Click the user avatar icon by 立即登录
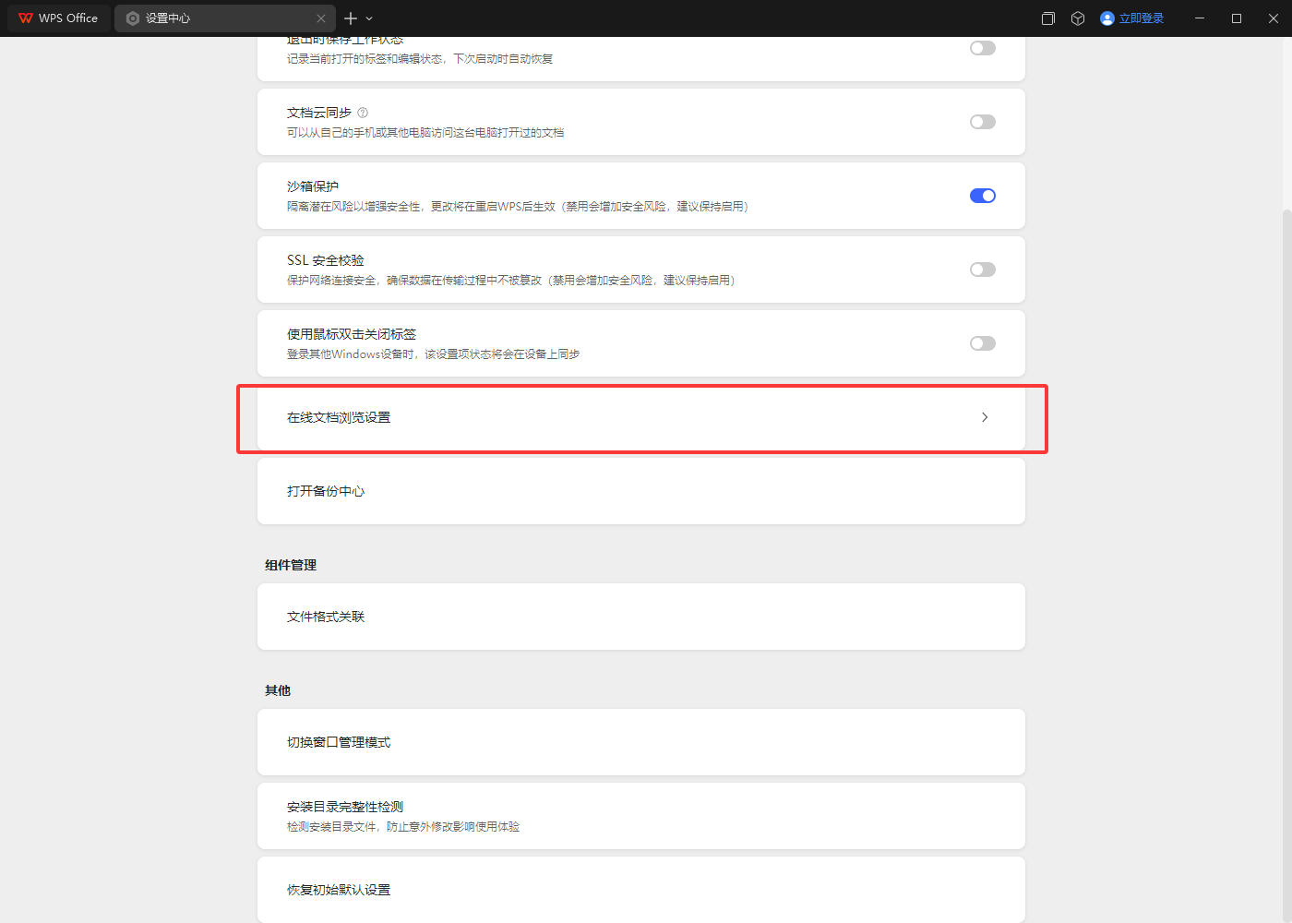This screenshot has height=923, width=1292. pos(1107,18)
